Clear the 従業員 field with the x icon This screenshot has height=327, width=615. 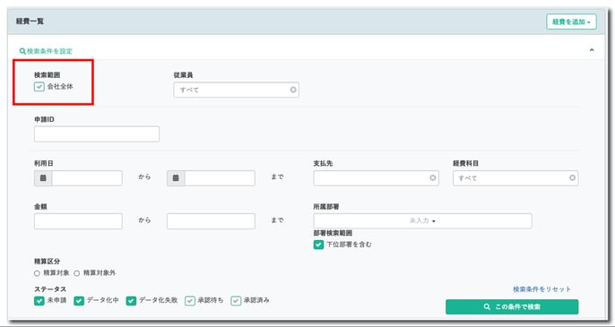(x=293, y=90)
